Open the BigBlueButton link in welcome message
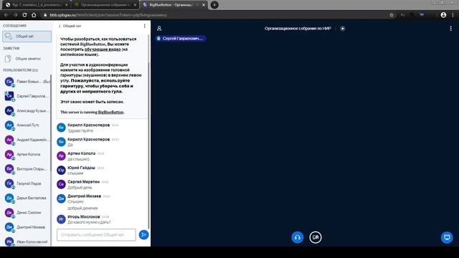This screenshot has height=258, width=459. pos(110,112)
